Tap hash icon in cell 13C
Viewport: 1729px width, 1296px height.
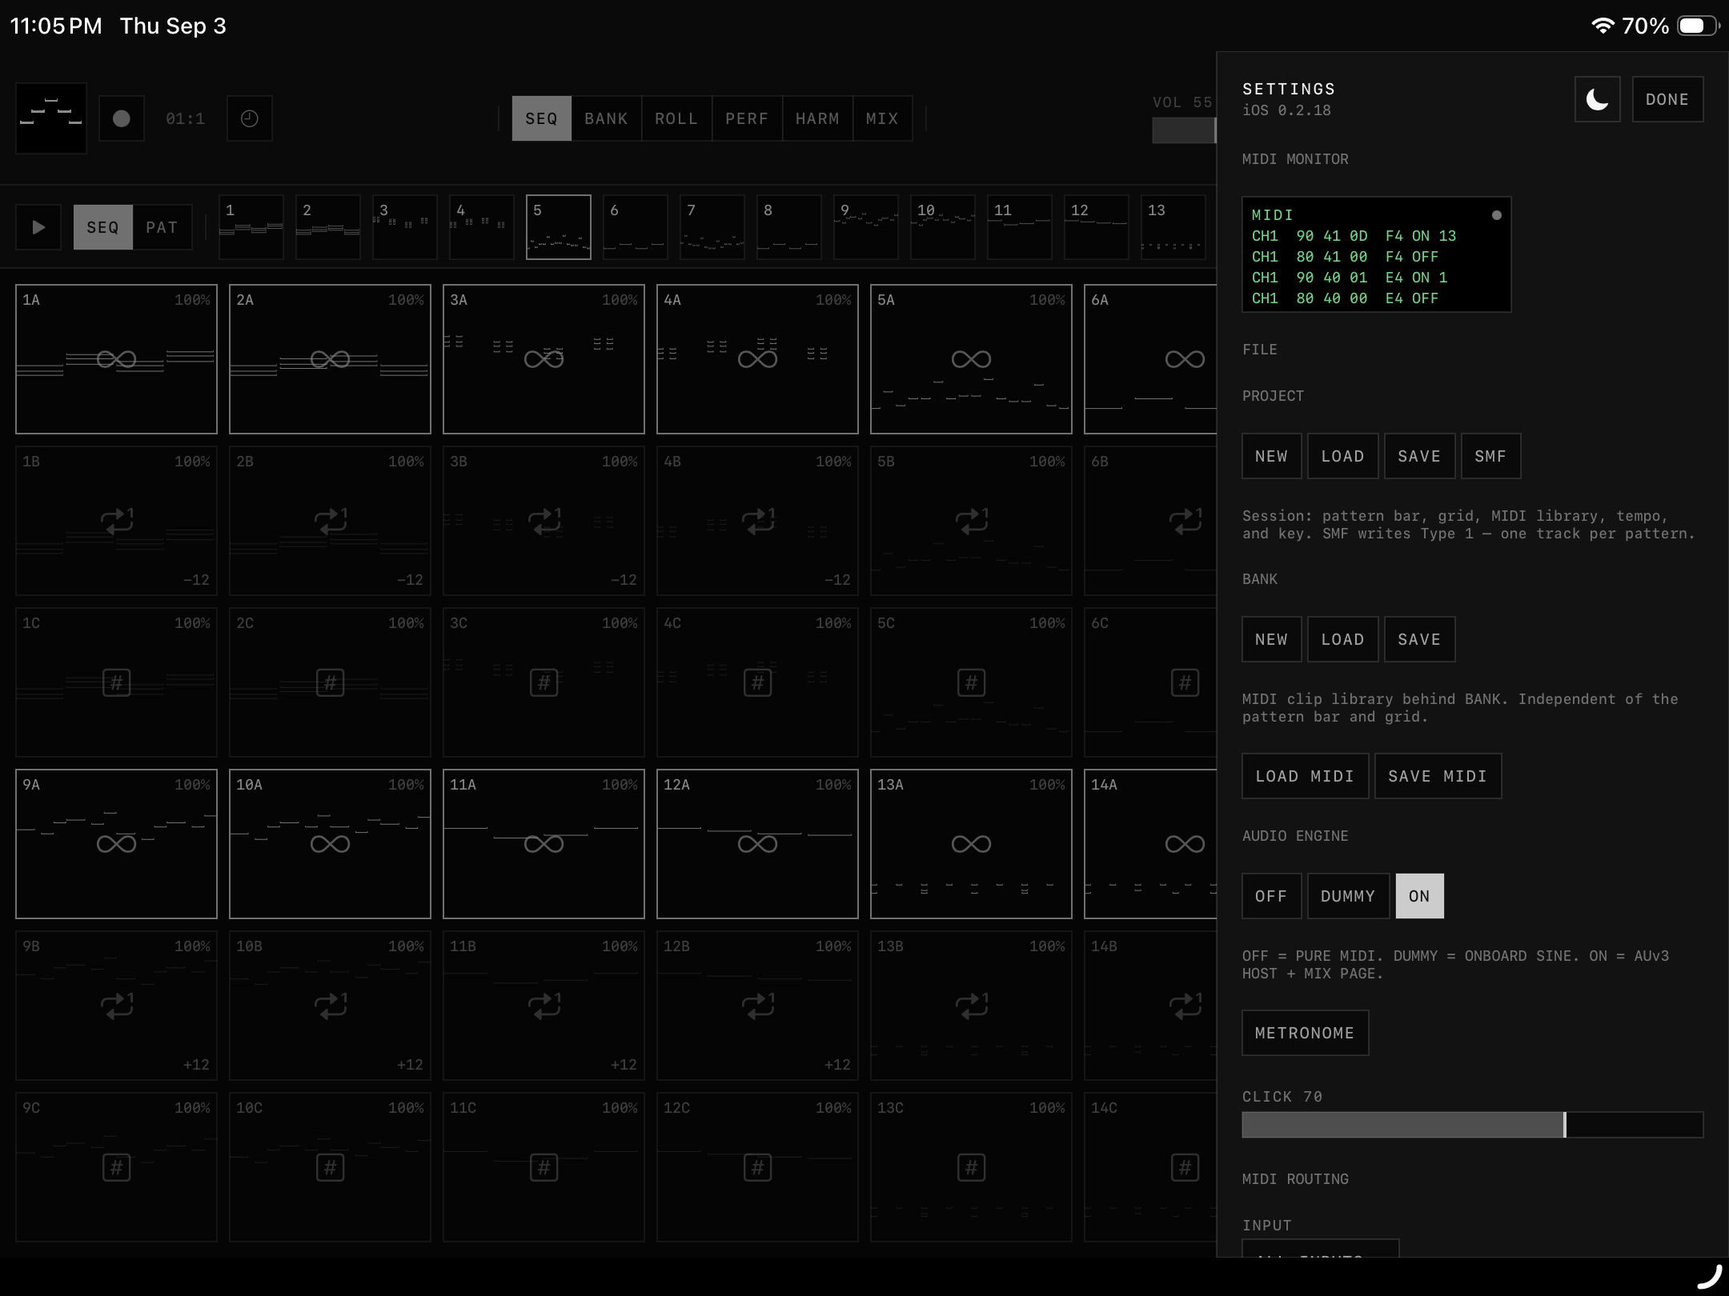971,1167
